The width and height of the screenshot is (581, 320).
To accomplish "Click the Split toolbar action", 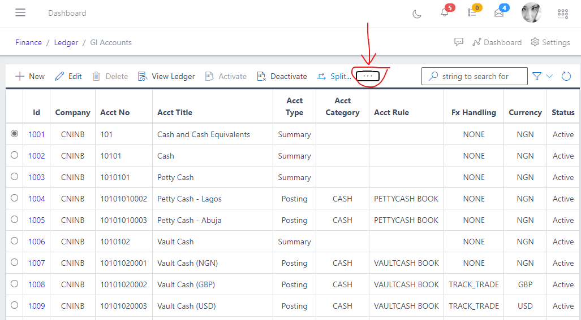I will pos(334,76).
